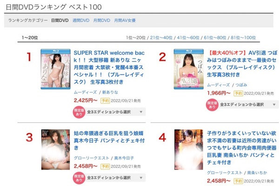The width and height of the screenshot is (279, 186).
Task: Click the 予約 tag beside the 2,425円 price
Action: click(105, 101)
